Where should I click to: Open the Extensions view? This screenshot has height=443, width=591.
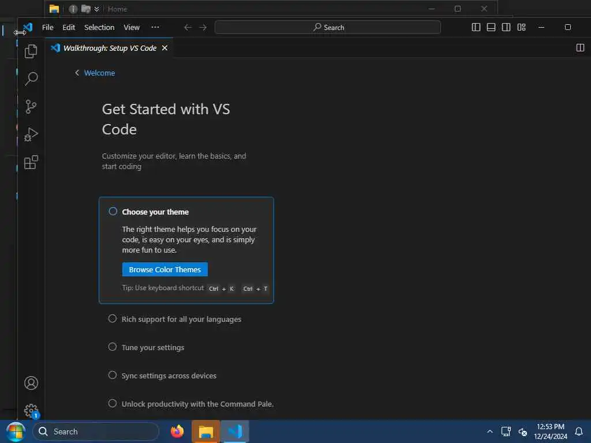click(x=31, y=162)
